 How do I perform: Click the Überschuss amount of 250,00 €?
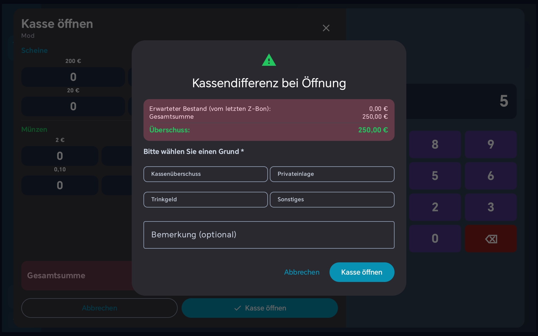(x=373, y=130)
